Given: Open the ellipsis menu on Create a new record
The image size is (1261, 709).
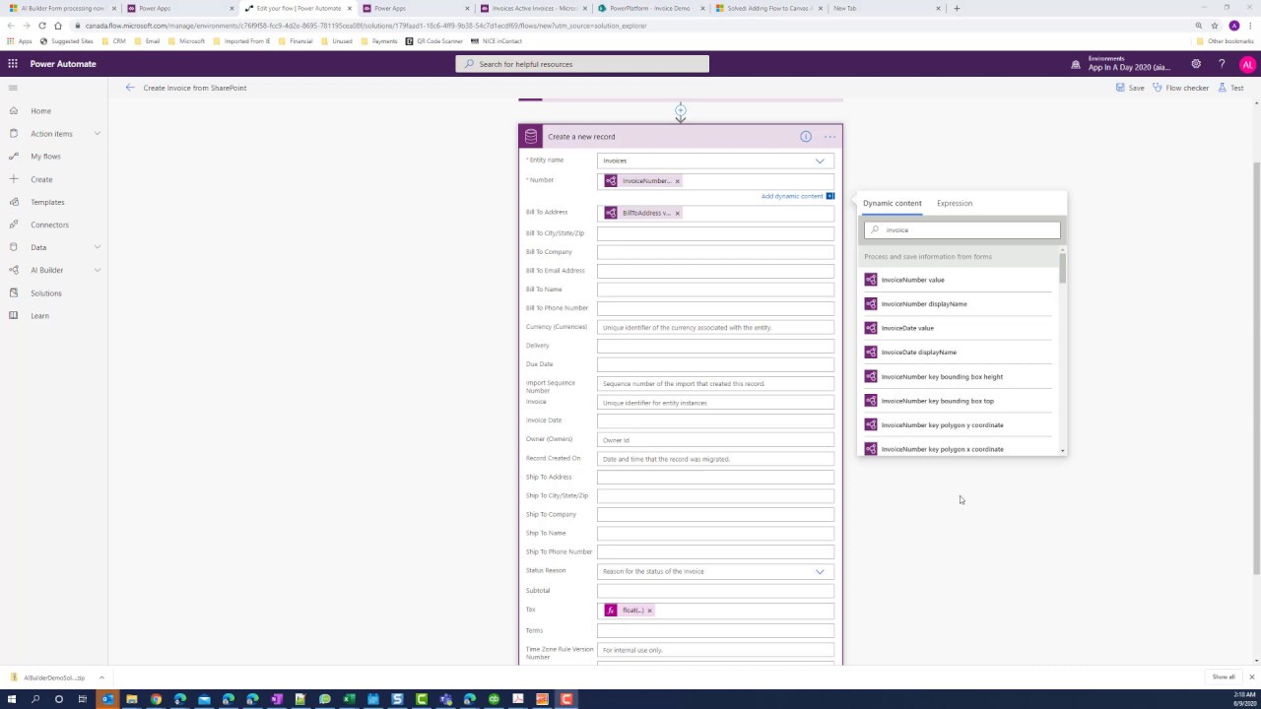Looking at the screenshot, I should point(830,137).
